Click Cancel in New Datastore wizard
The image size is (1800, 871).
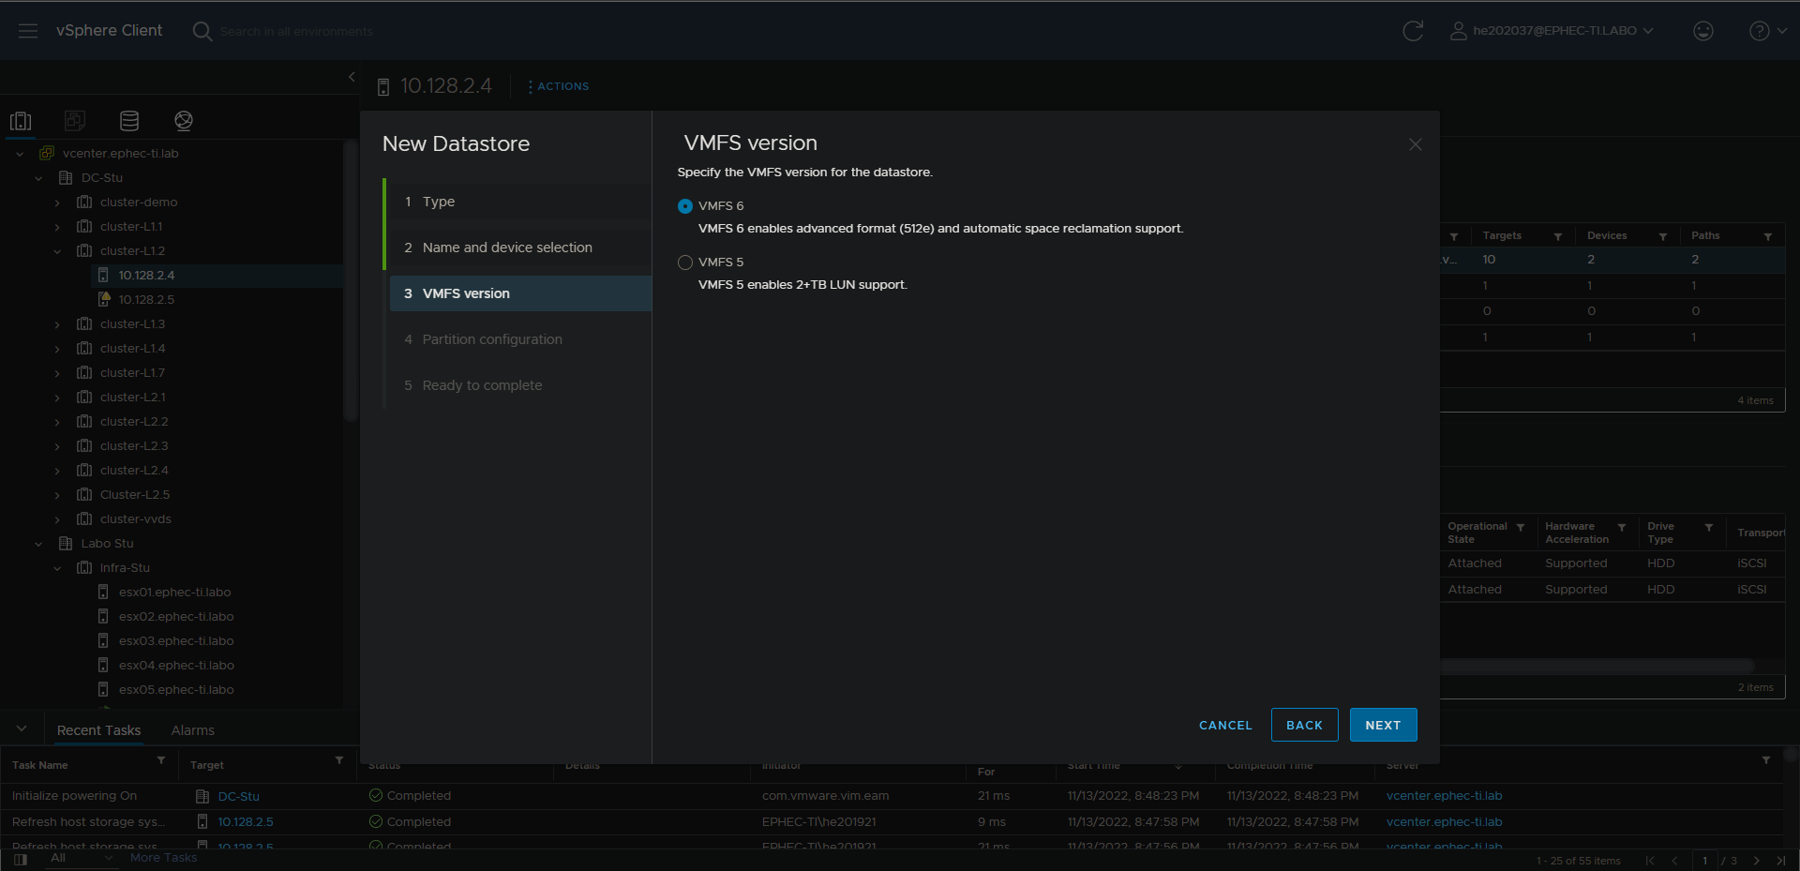coord(1225,726)
